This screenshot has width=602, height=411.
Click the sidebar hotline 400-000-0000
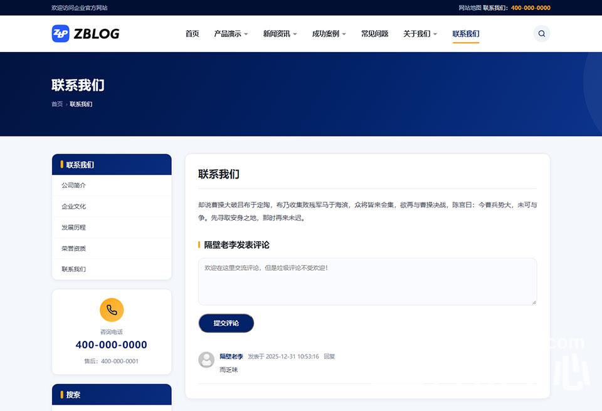[112, 345]
